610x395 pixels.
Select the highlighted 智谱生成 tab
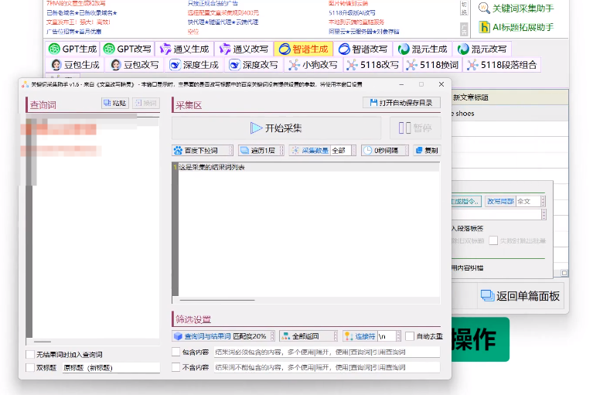[303, 49]
